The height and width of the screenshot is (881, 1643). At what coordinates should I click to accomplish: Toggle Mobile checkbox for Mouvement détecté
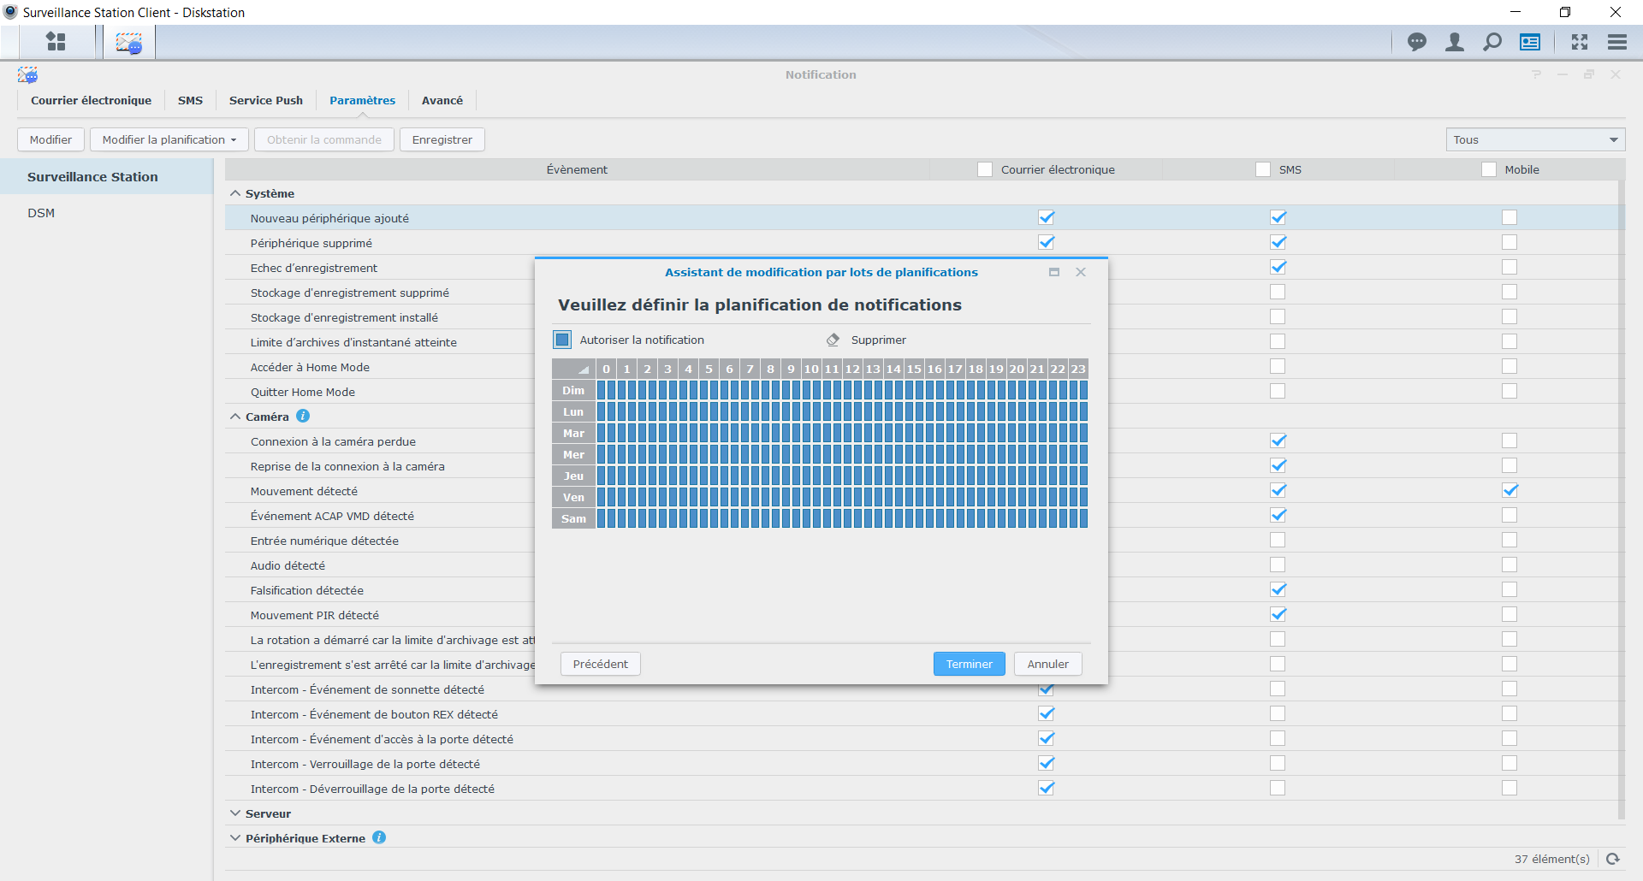pyautogui.click(x=1510, y=491)
